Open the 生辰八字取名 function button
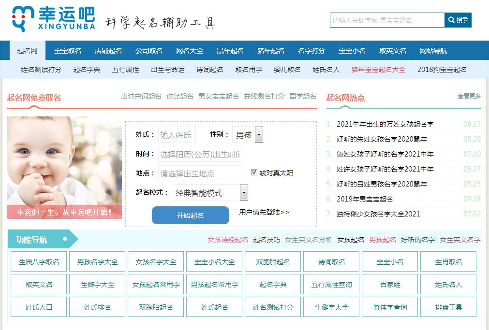 39,262
